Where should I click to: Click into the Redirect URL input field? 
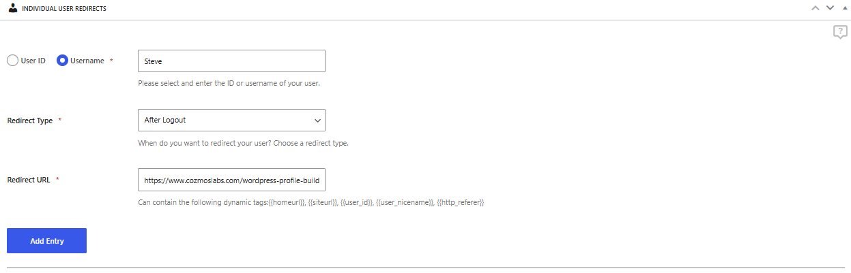point(231,180)
